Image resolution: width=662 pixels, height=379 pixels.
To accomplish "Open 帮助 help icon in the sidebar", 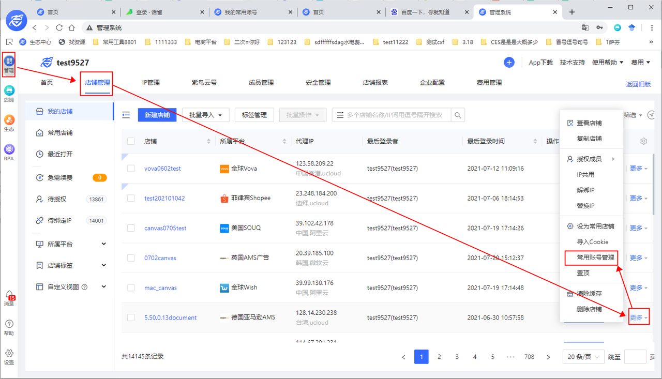I will (9, 325).
